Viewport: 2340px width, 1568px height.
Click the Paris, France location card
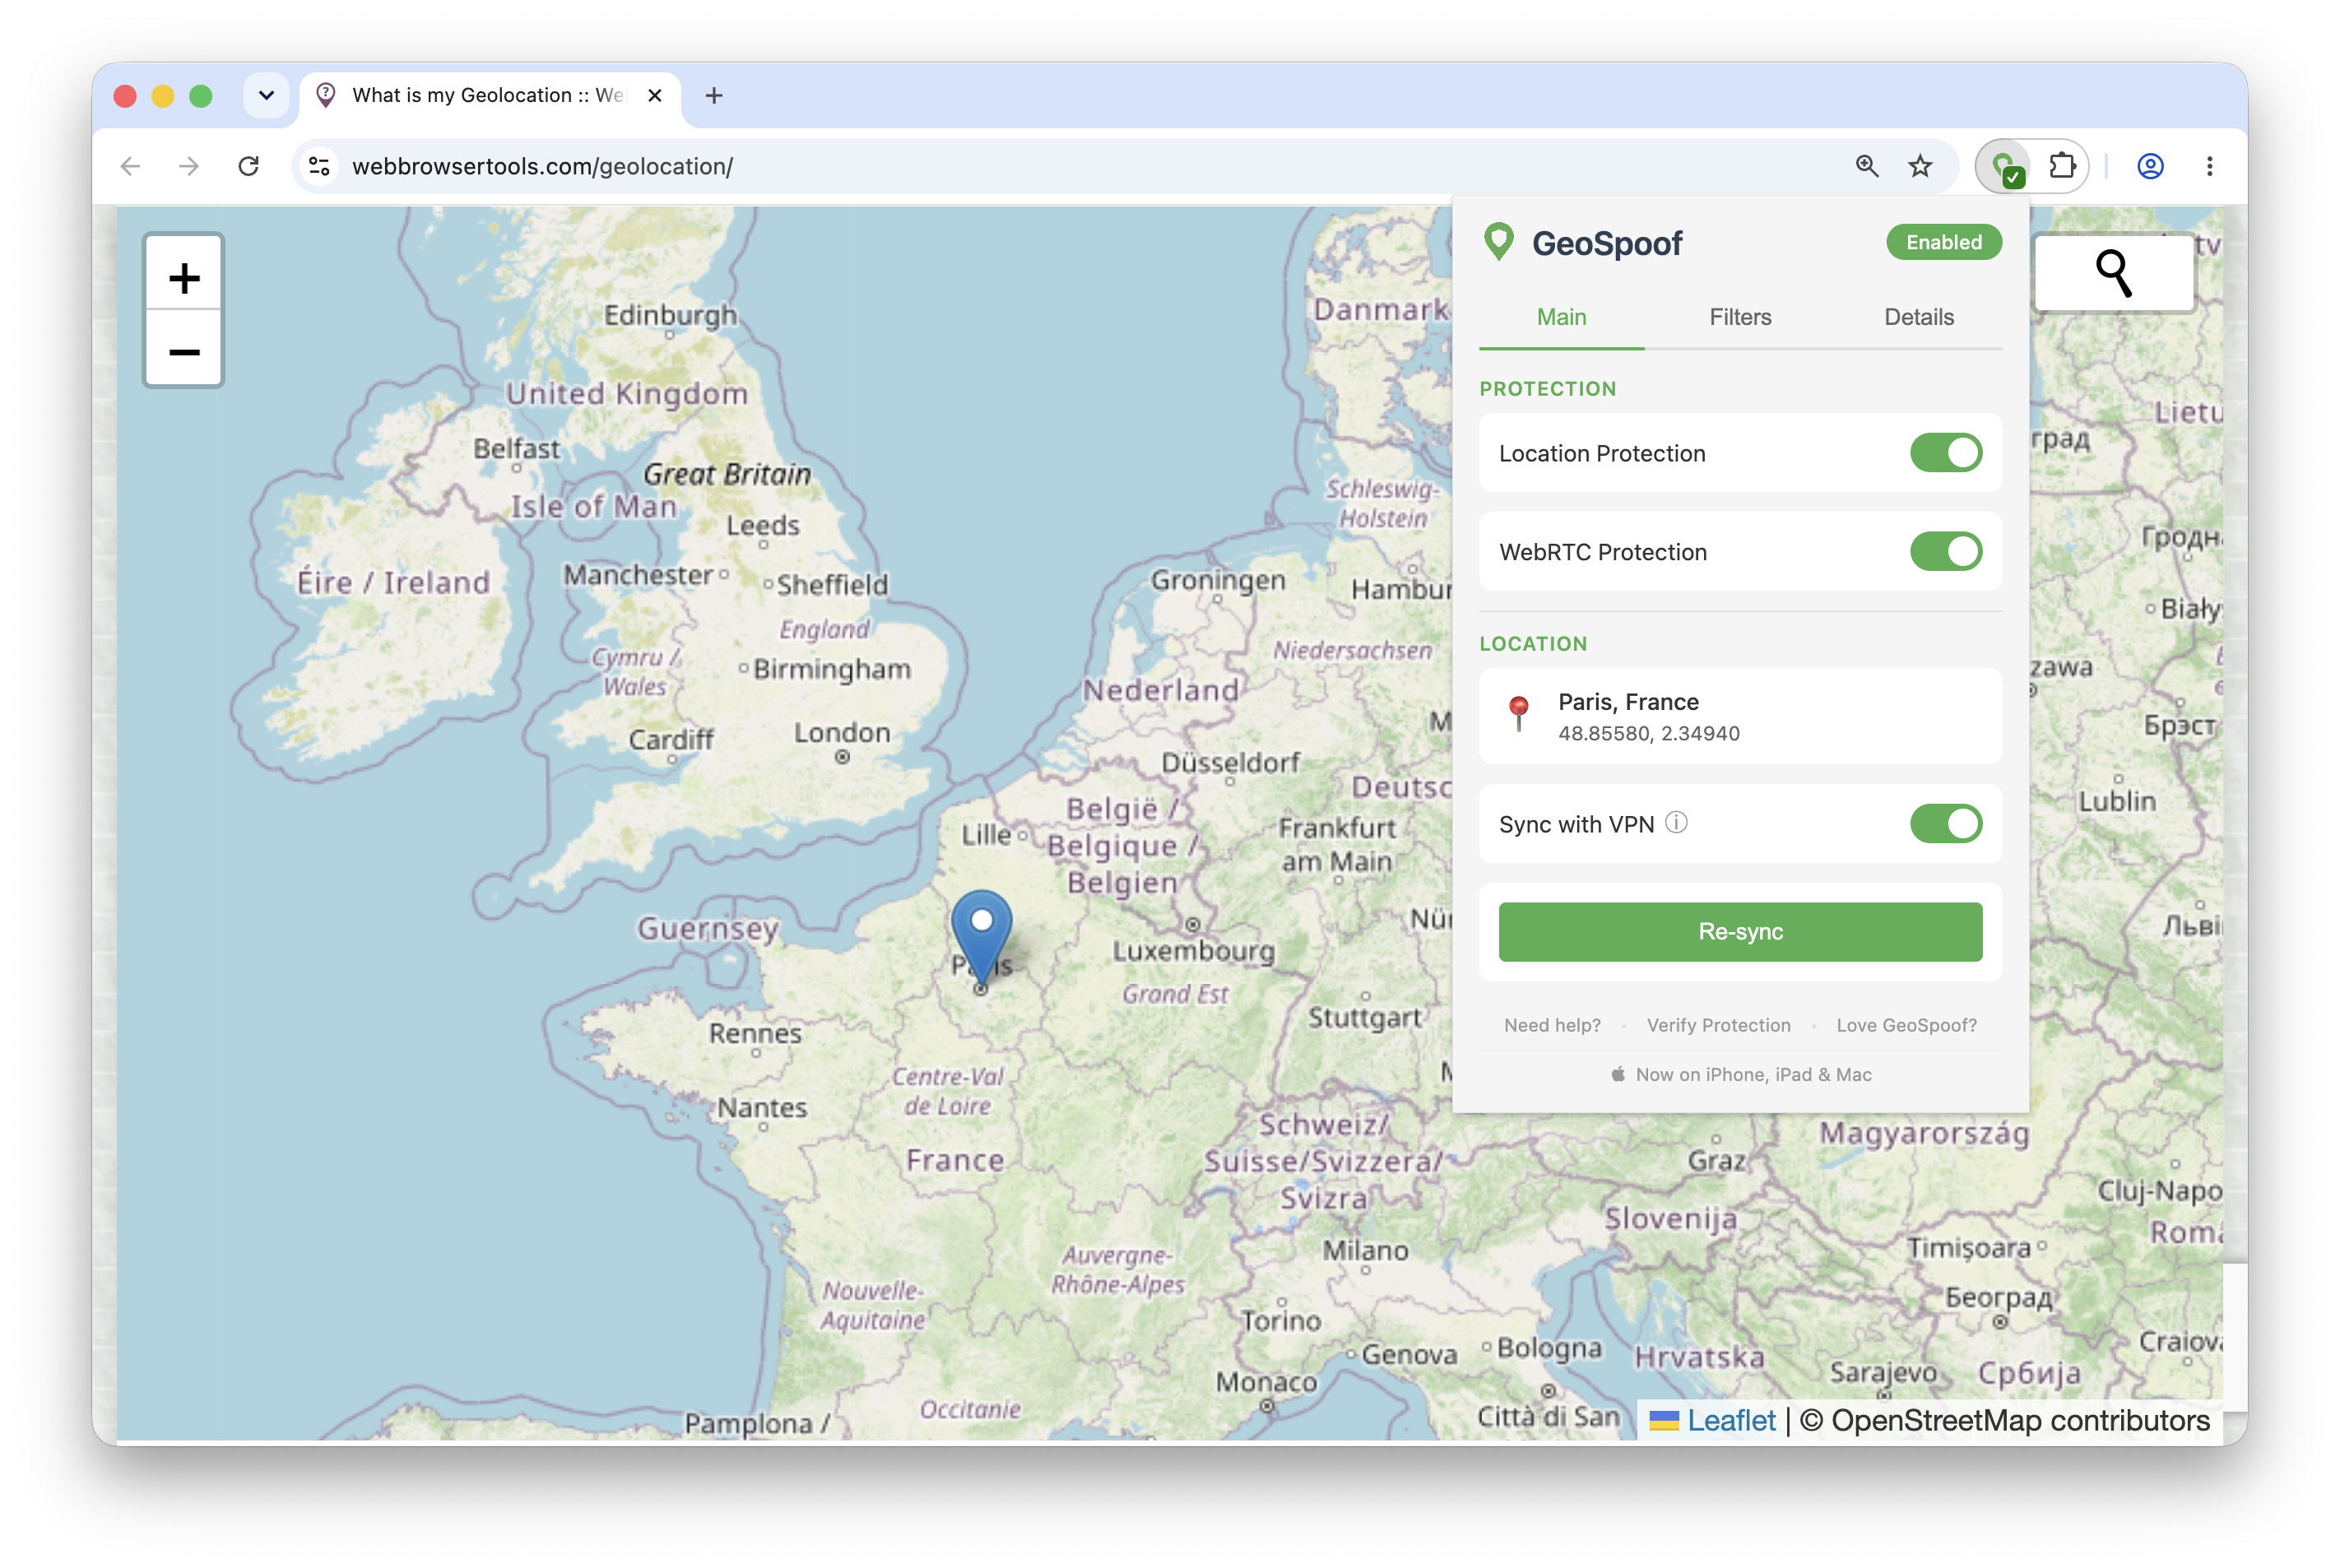click(1740, 716)
